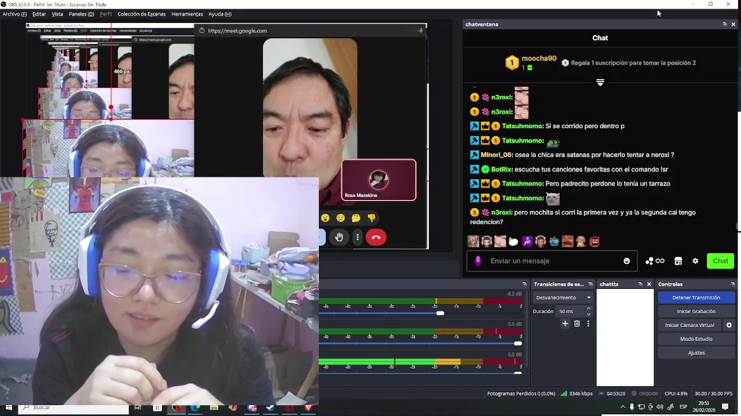Screen dimensions: 741x416
Task: Click inside the 50 ms duration field
Action: pyautogui.click(x=570, y=311)
